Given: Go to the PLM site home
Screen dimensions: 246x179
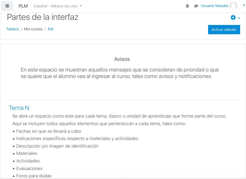Looking at the screenshot, I should point(23,6).
